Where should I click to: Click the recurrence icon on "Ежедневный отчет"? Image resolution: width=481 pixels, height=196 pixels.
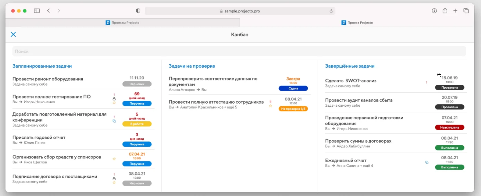click(x=427, y=163)
